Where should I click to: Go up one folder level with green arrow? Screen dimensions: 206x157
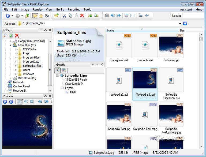pyautogui.click(x=27, y=16)
